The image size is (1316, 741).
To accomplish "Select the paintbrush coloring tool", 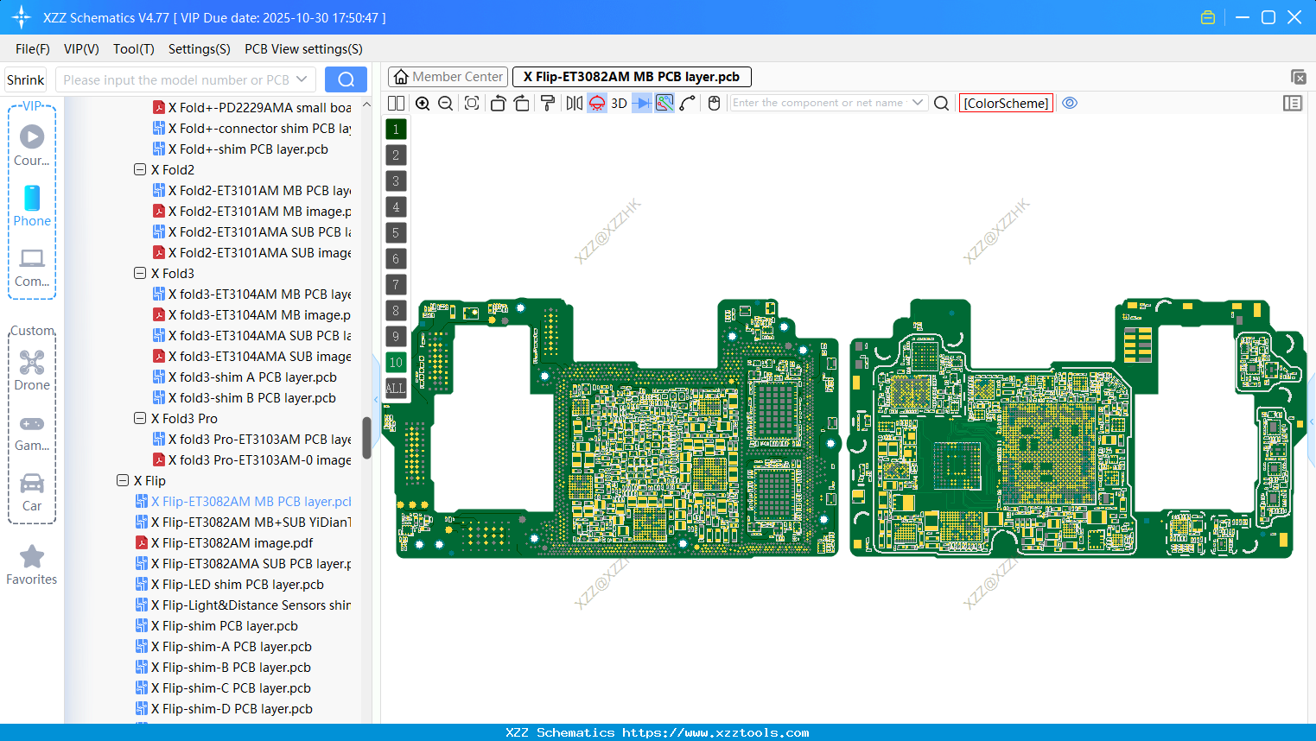I will coord(547,103).
